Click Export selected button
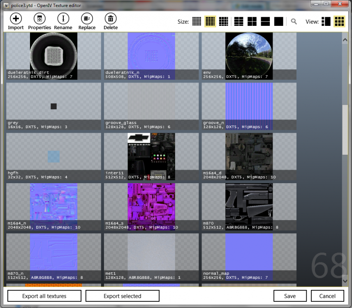352x308 pixels. [123, 296]
